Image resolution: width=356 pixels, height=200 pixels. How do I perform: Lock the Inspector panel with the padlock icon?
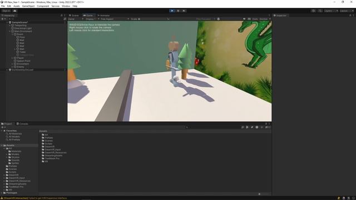[x=350, y=16]
